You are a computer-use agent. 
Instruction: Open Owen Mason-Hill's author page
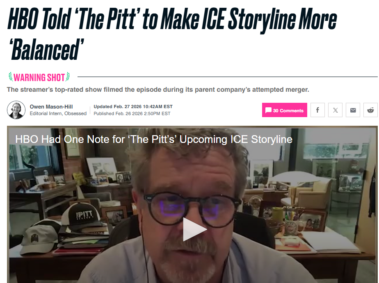click(51, 106)
